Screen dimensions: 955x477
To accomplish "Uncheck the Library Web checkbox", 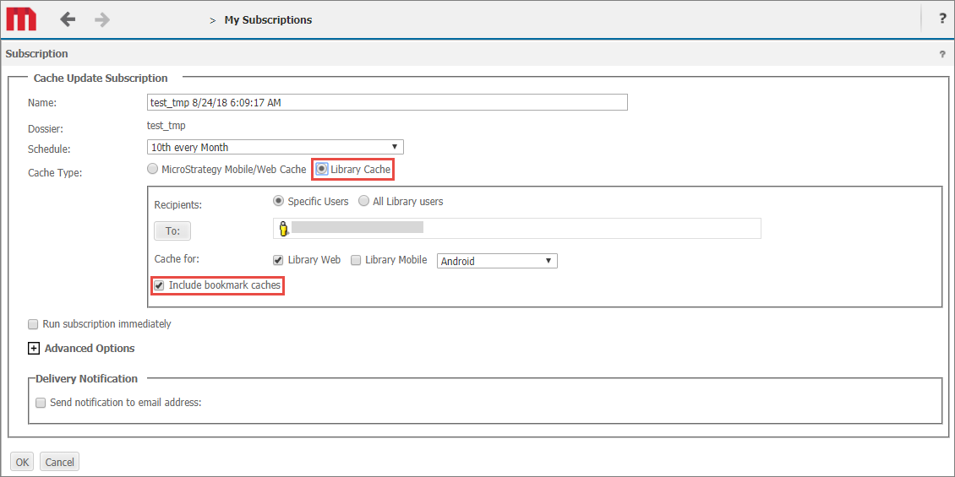I will 278,260.
